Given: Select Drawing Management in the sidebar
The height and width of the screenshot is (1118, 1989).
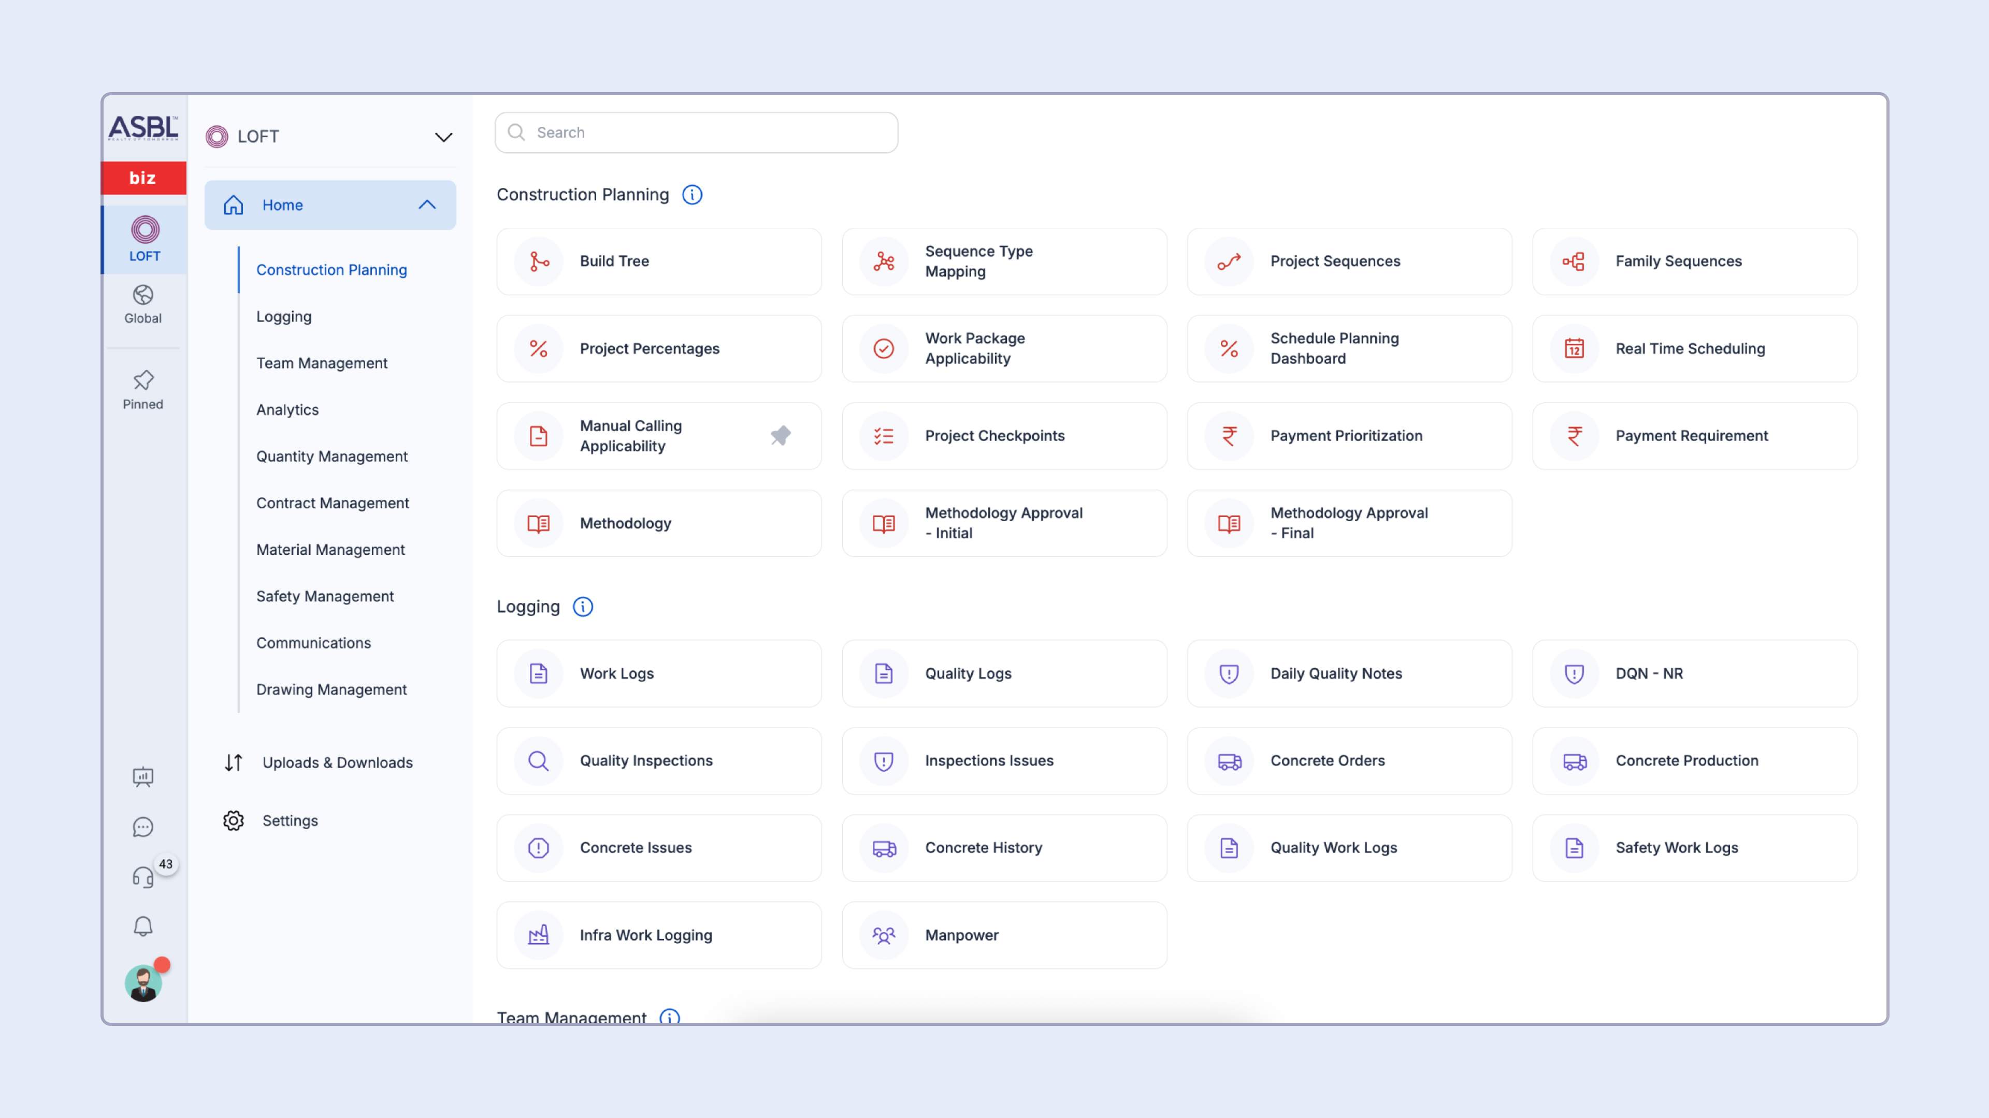Looking at the screenshot, I should 331,689.
